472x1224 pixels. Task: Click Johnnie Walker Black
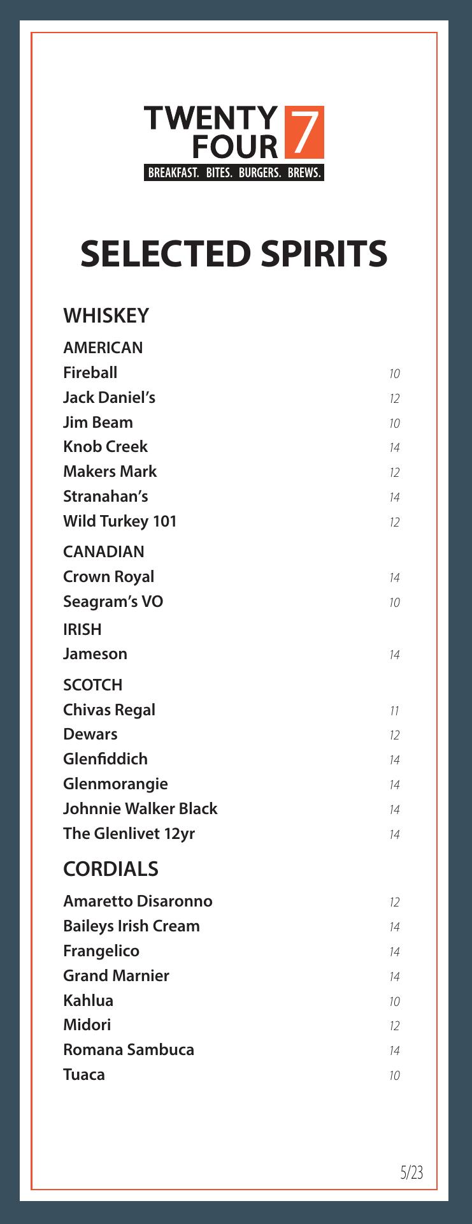(140, 809)
